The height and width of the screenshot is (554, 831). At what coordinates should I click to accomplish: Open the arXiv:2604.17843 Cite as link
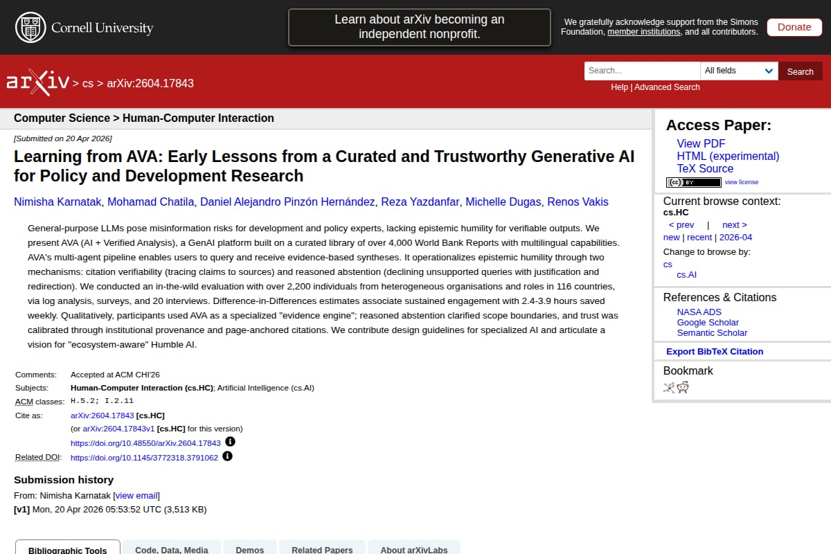[102, 415]
